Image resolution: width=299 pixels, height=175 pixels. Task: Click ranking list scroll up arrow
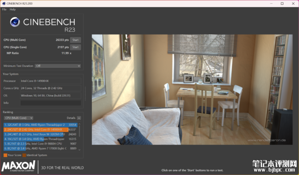click(x=79, y=124)
